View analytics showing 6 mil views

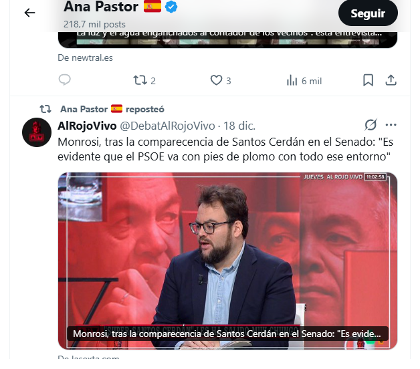tap(304, 81)
